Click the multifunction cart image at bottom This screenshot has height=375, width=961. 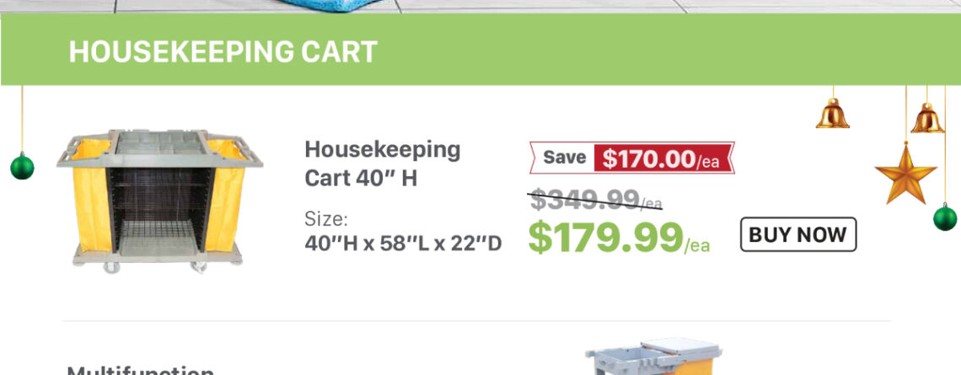click(x=653, y=361)
